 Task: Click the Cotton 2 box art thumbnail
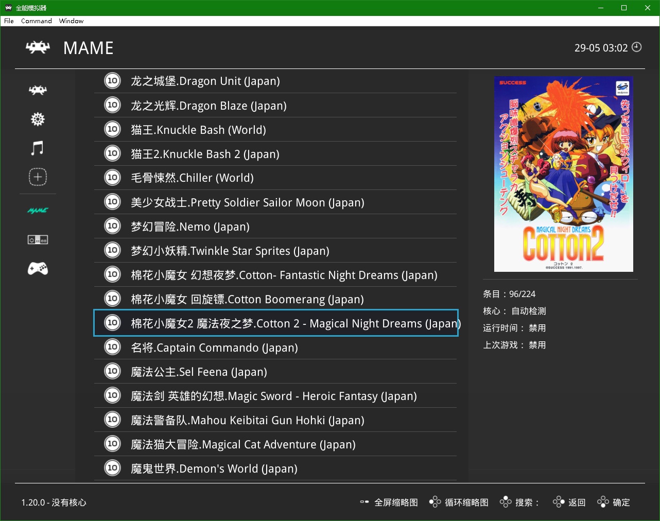pos(563,174)
